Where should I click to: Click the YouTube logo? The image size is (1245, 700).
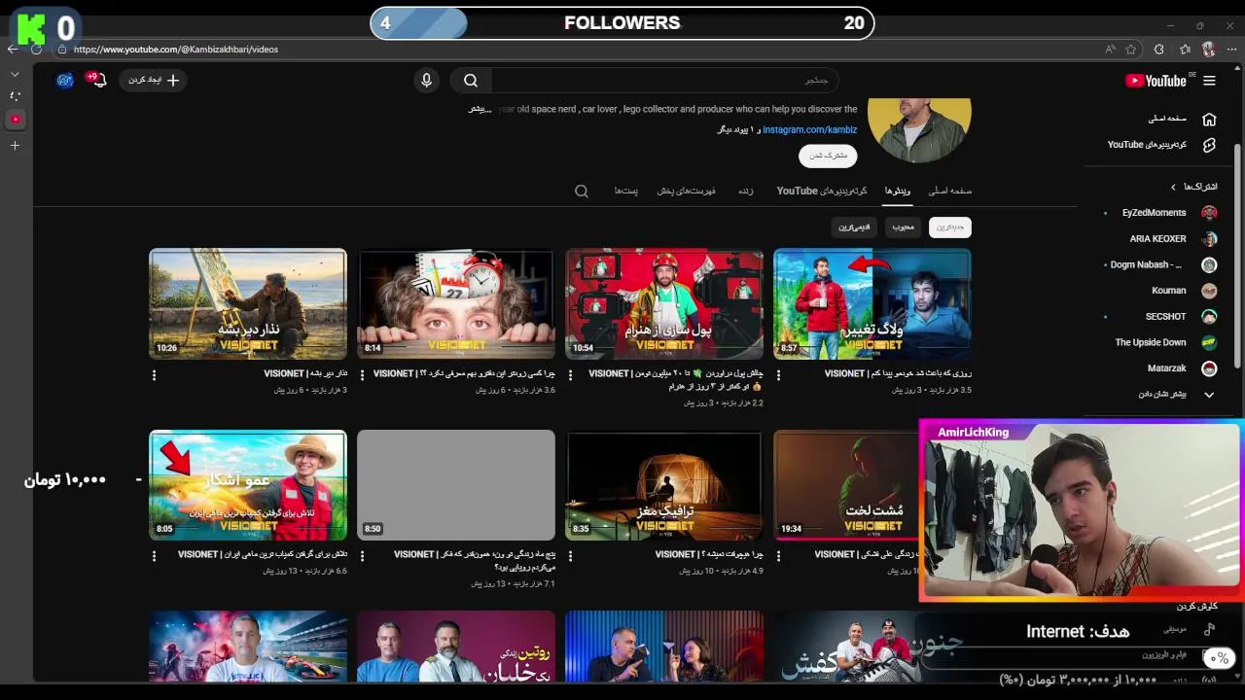(x=1156, y=81)
